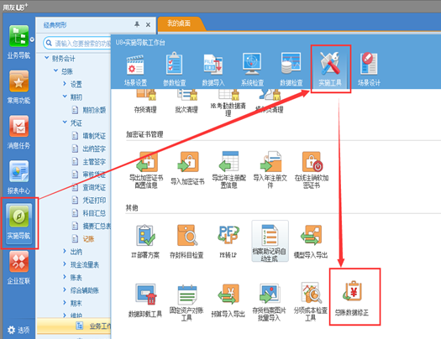Open 凭证打印 tree item
This screenshot has width=441, height=339.
point(89,201)
